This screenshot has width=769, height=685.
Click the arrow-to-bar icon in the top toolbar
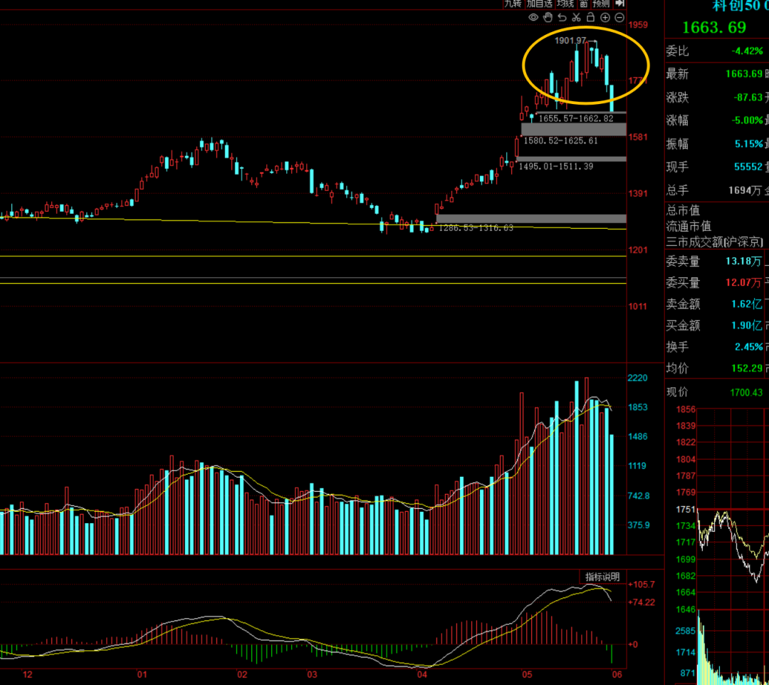[620, 4]
